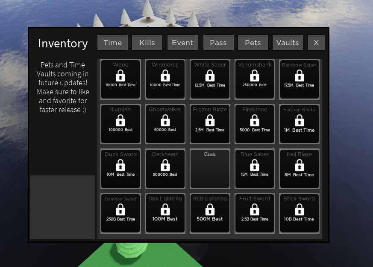Click the Windforce lock icon

coord(165,75)
